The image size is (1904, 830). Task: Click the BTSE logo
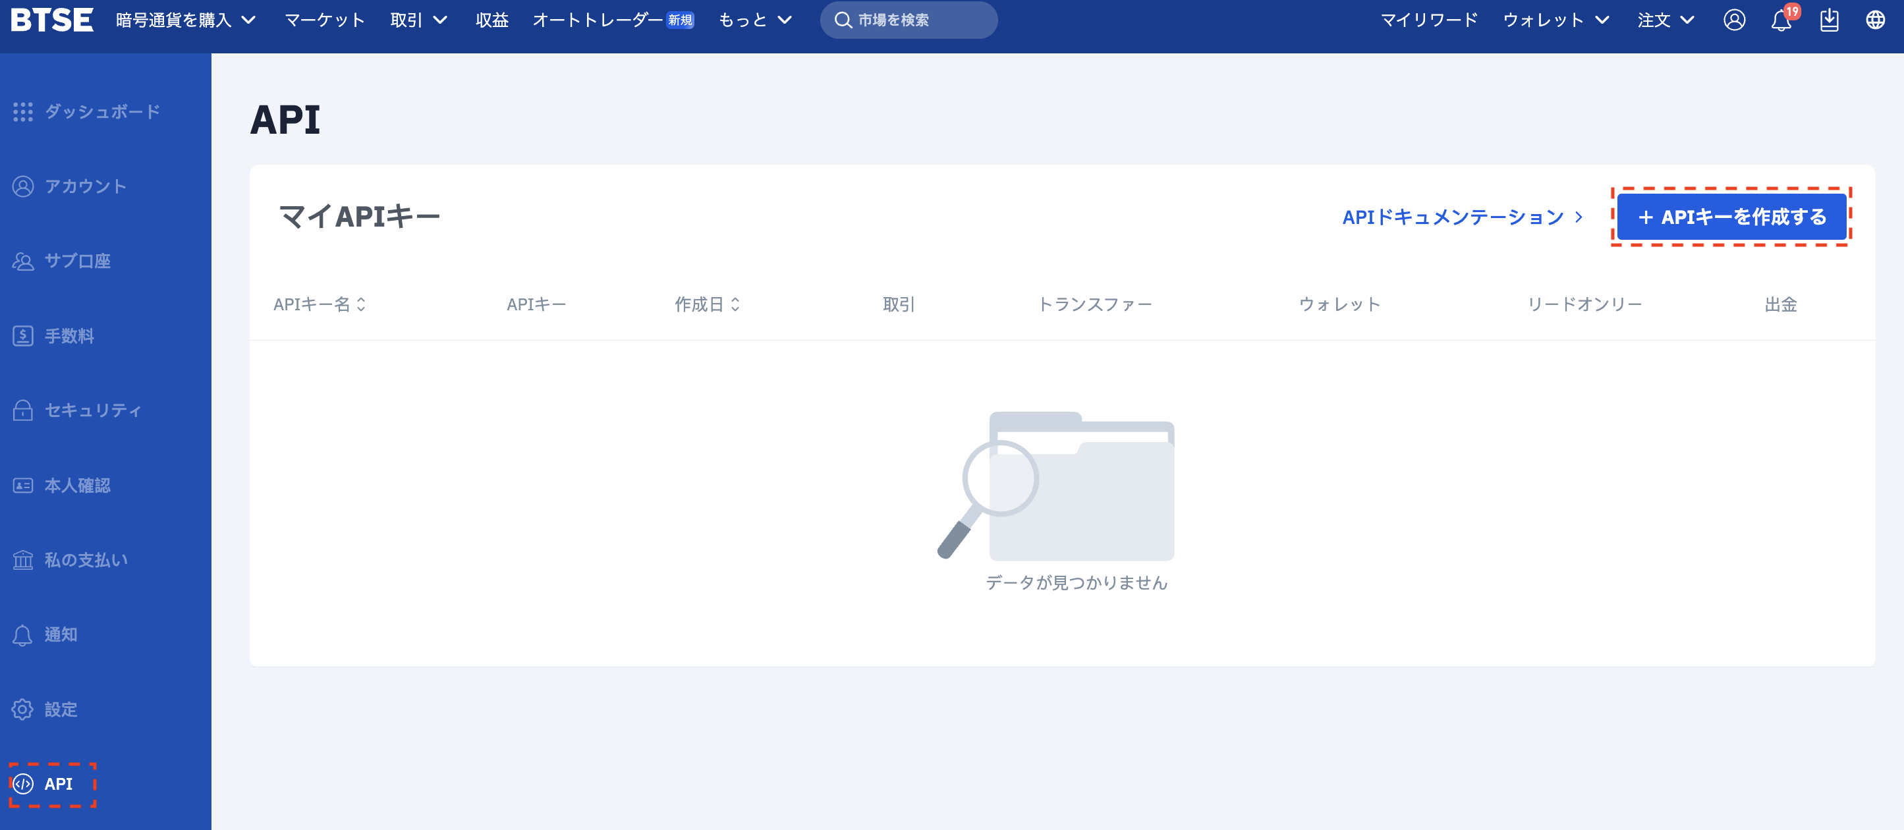click(52, 20)
